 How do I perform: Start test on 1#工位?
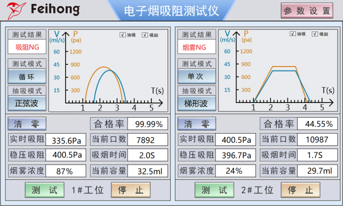pos(44,190)
